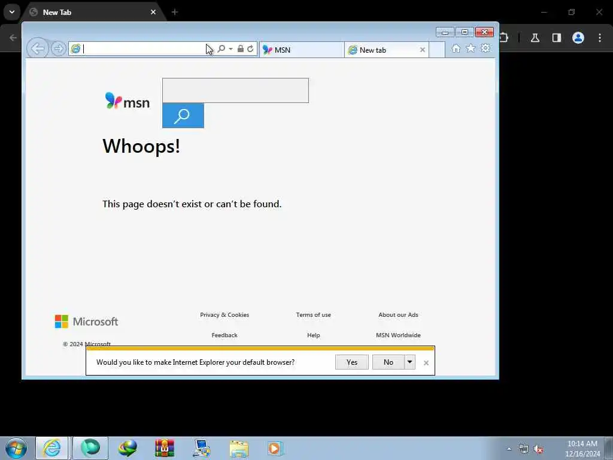Open Internet Download Manager taskbar icon
The width and height of the screenshot is (613, 460).
click(128, 448)
